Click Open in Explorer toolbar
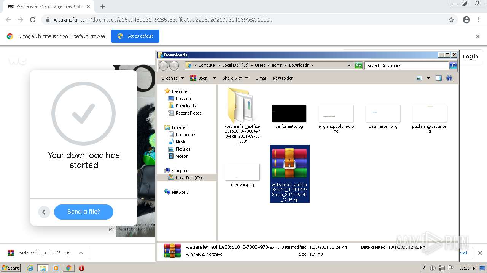 coord(199,78)
